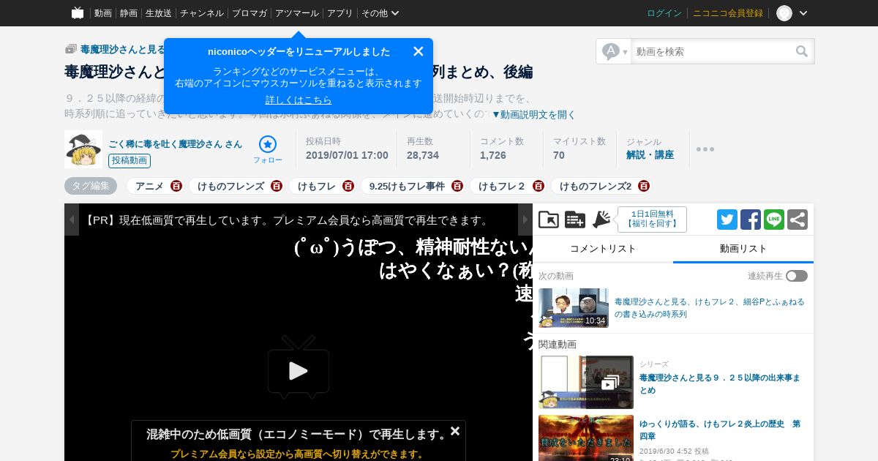This screenshot has height=461, width=878.
Task: Click the タグ編集 button
Action: 91,186
